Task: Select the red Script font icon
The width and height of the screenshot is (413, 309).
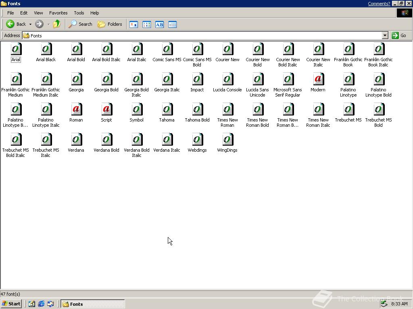Action: point(106,109)
